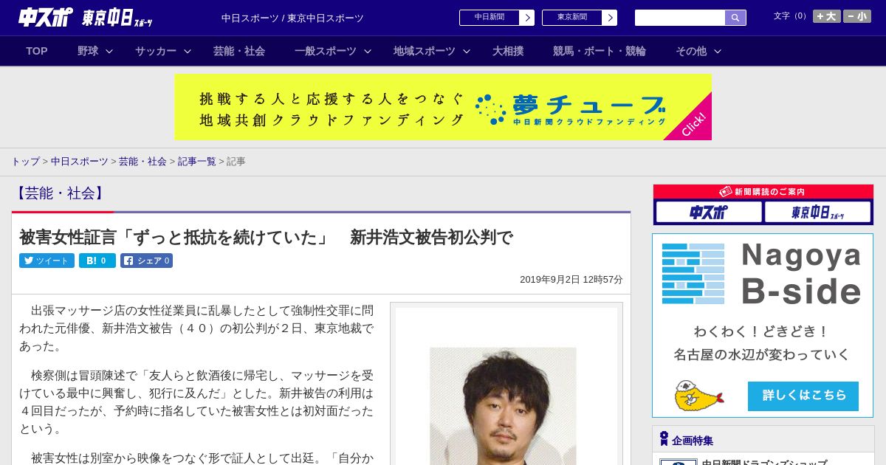Image resolution: width=886 pixels, height=465 pixels.
Task: Click the 中日スポーツ / 東京中日スポーツ header text
Action: coord(292,18)
